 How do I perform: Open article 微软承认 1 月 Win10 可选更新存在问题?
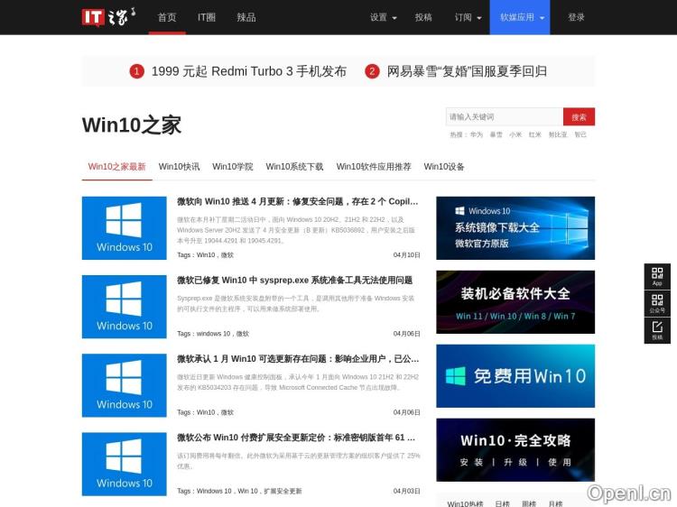[x=298, y=359]
